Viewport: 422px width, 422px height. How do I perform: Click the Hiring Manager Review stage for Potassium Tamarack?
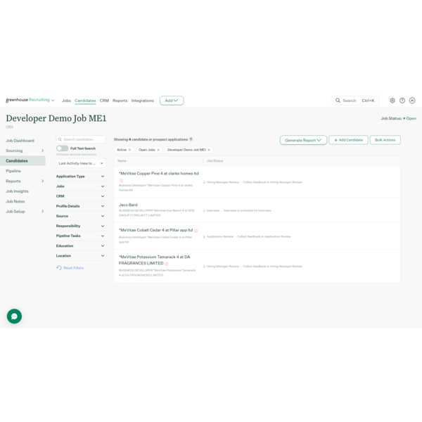(x=222, y=267)
